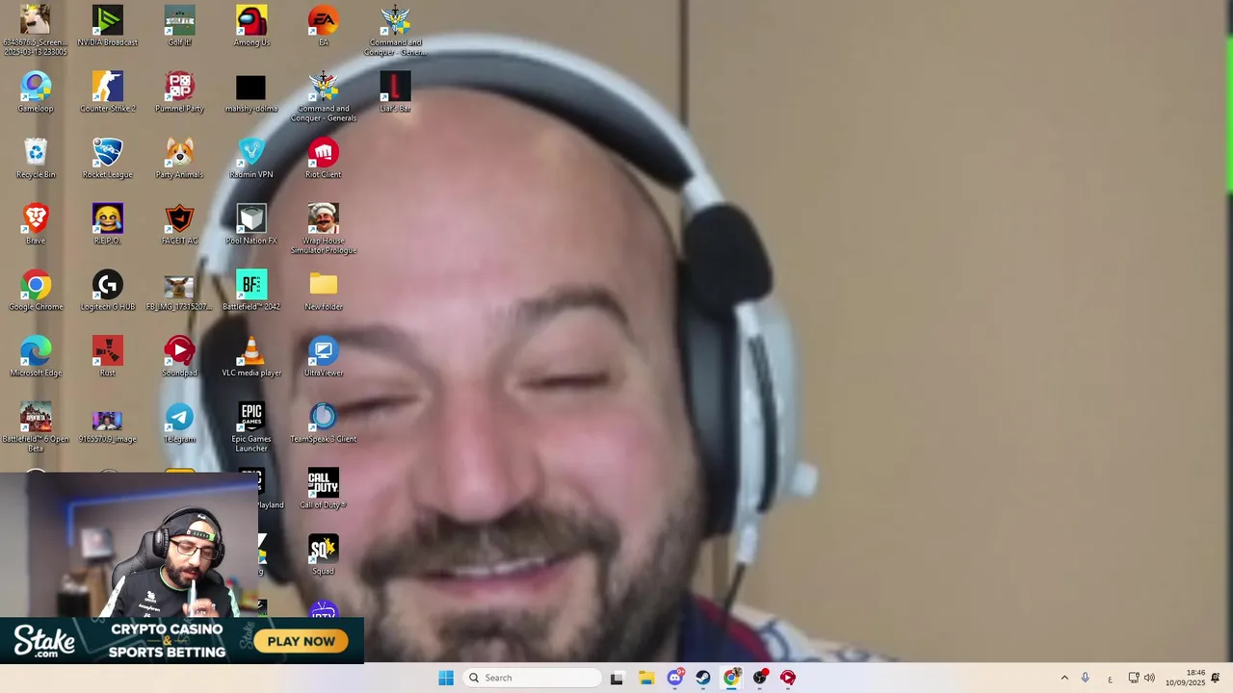Open VLC media player icon

(x=251, y=357)
